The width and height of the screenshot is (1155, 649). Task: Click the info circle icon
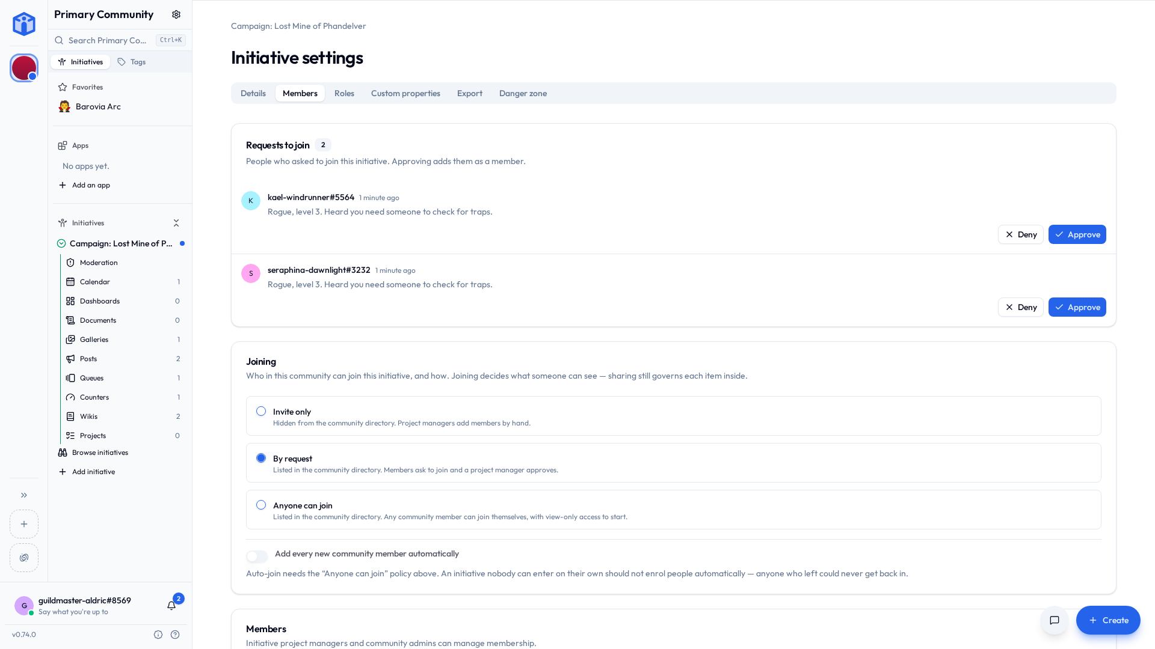(x=158, y=635)
